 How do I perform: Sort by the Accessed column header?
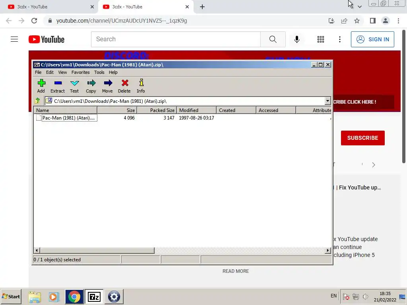(276, 110)
